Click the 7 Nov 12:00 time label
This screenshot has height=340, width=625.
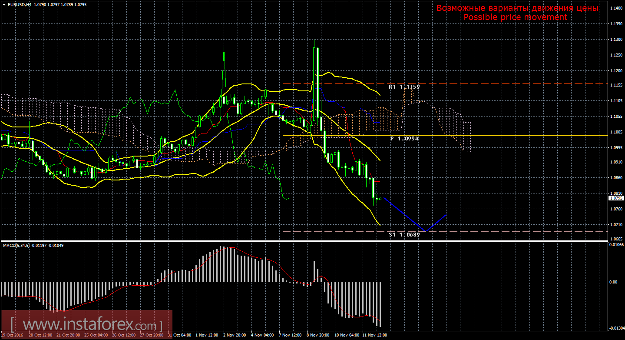click(x=290, y=335)
